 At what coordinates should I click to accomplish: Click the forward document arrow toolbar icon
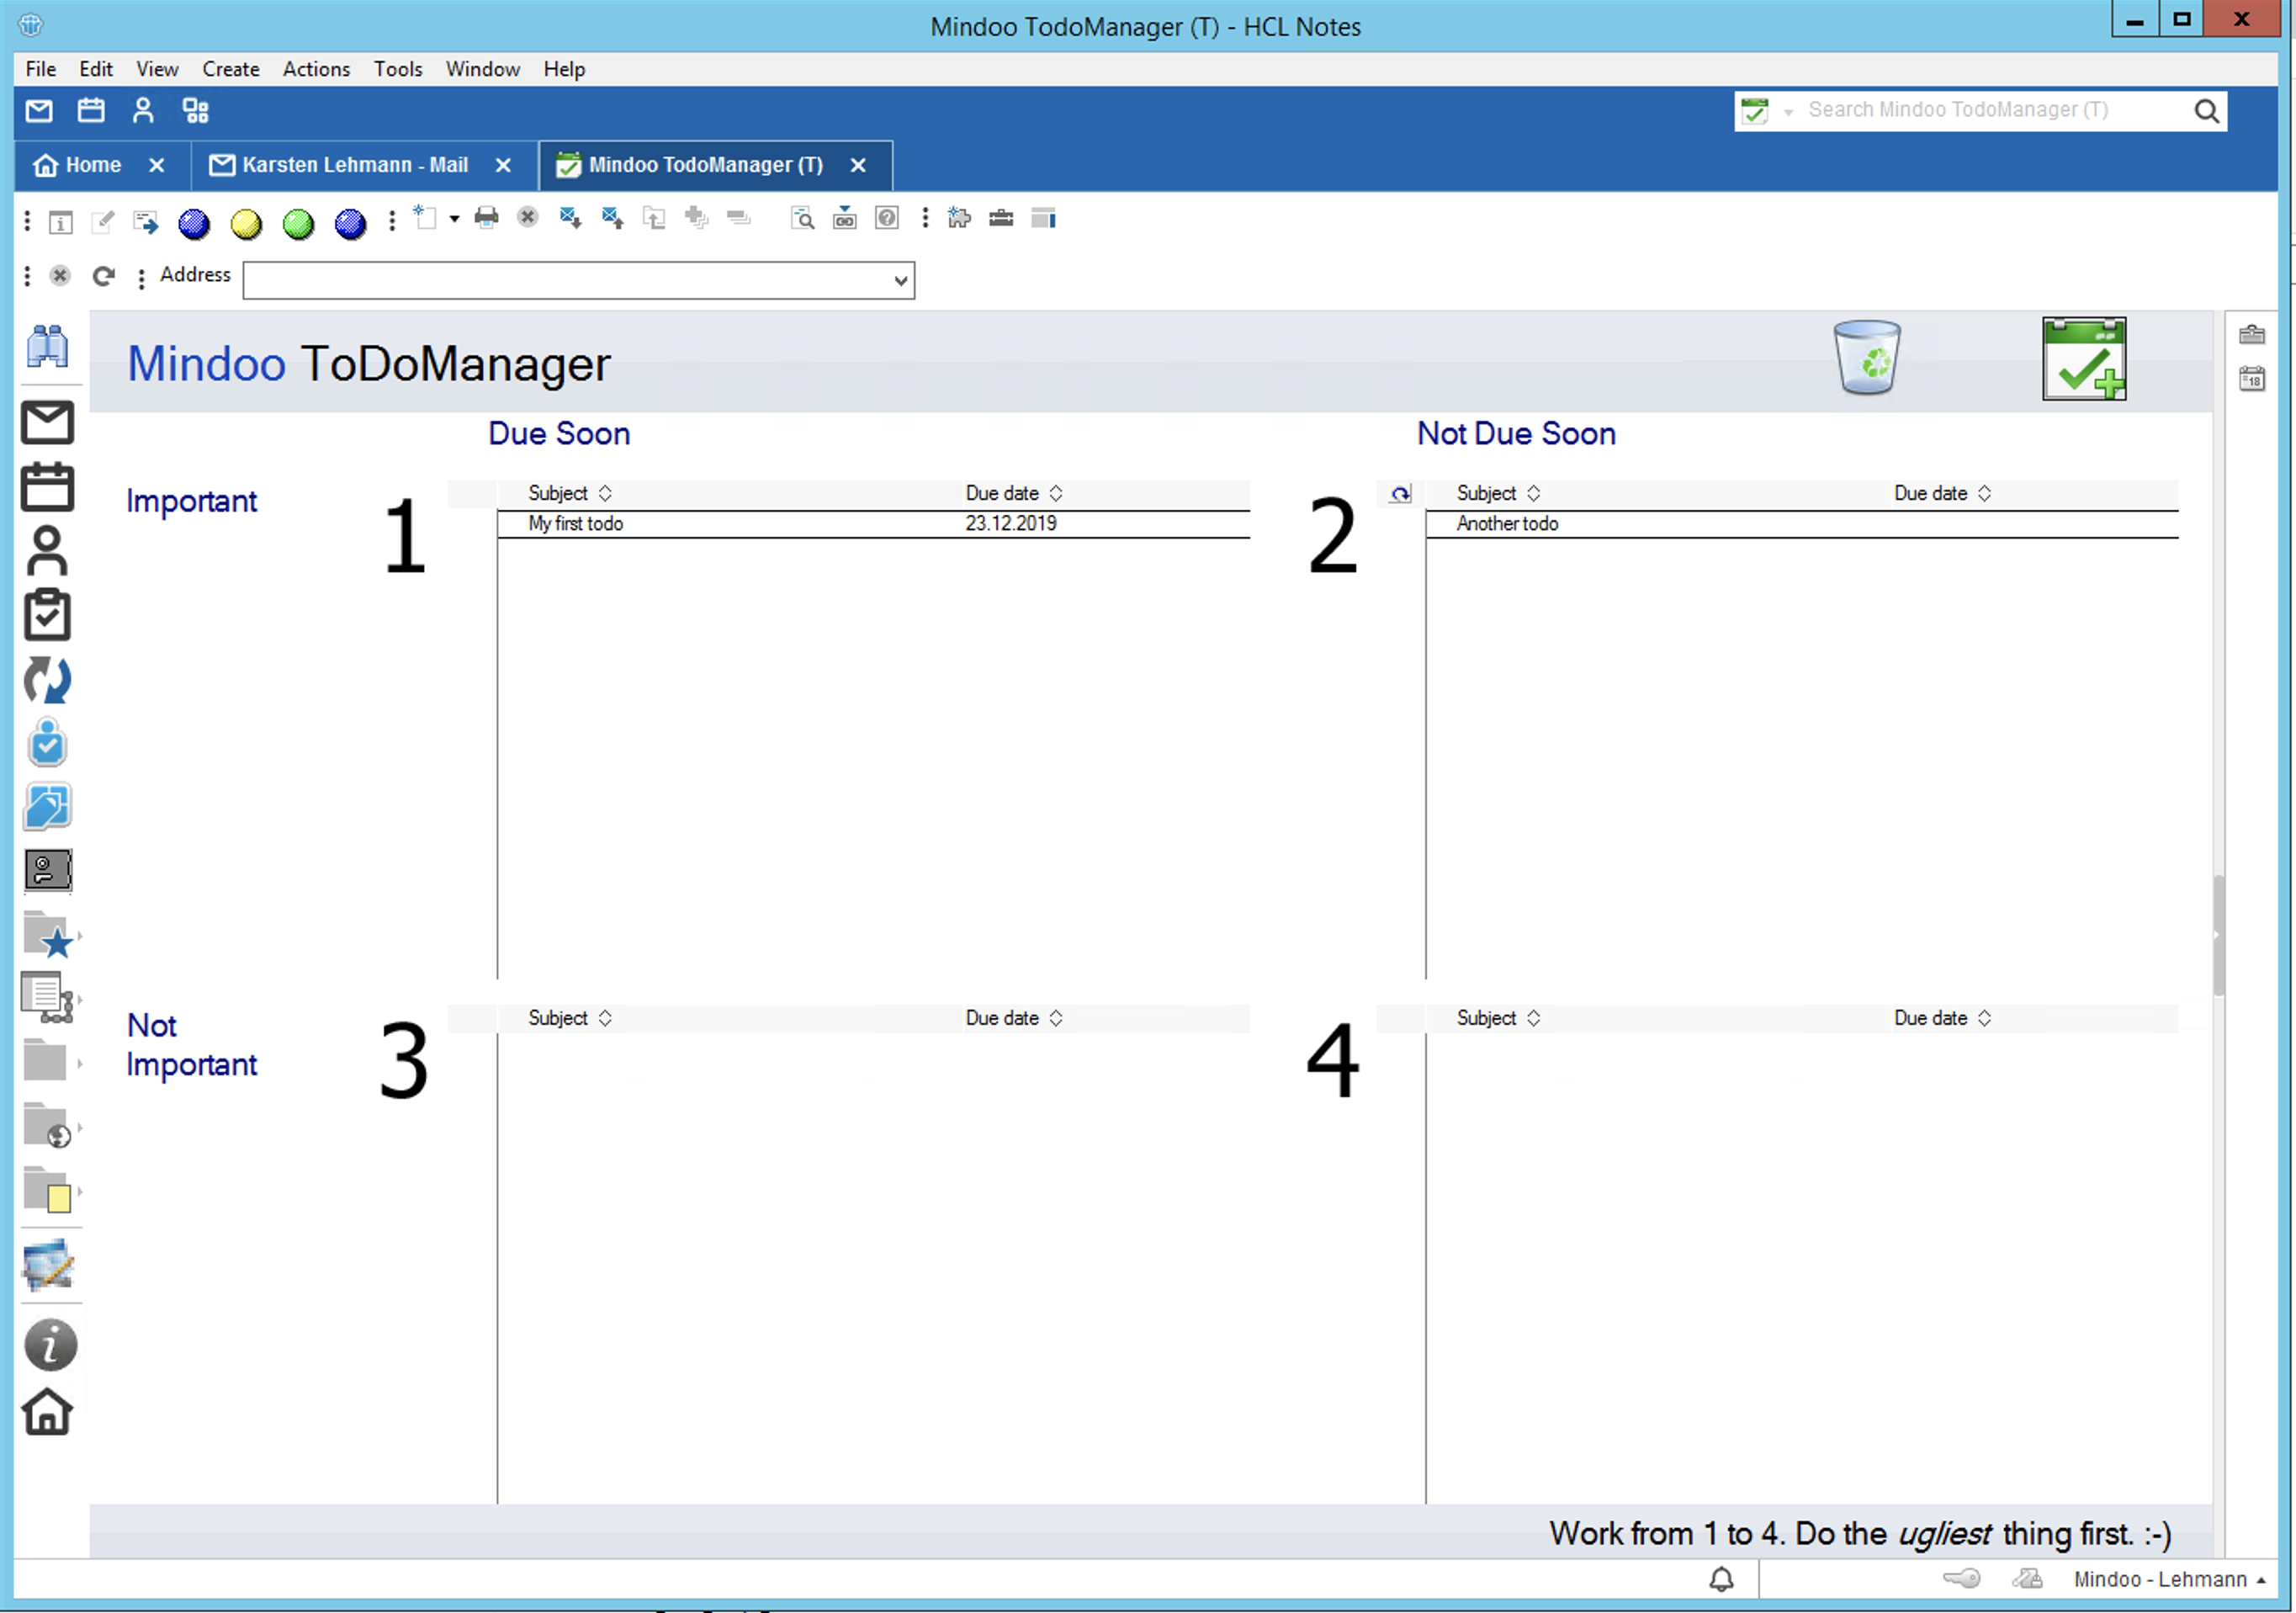tap(146, 222)
